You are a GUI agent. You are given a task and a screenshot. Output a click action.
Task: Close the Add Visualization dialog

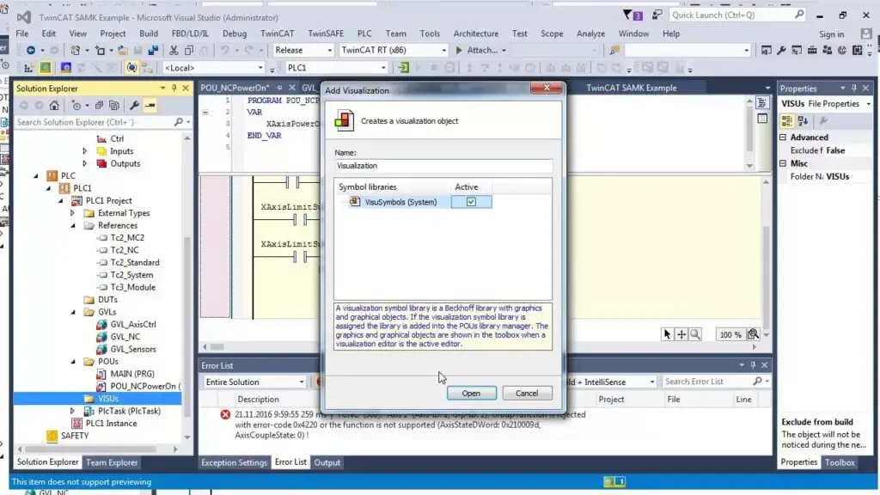point(547,89)
